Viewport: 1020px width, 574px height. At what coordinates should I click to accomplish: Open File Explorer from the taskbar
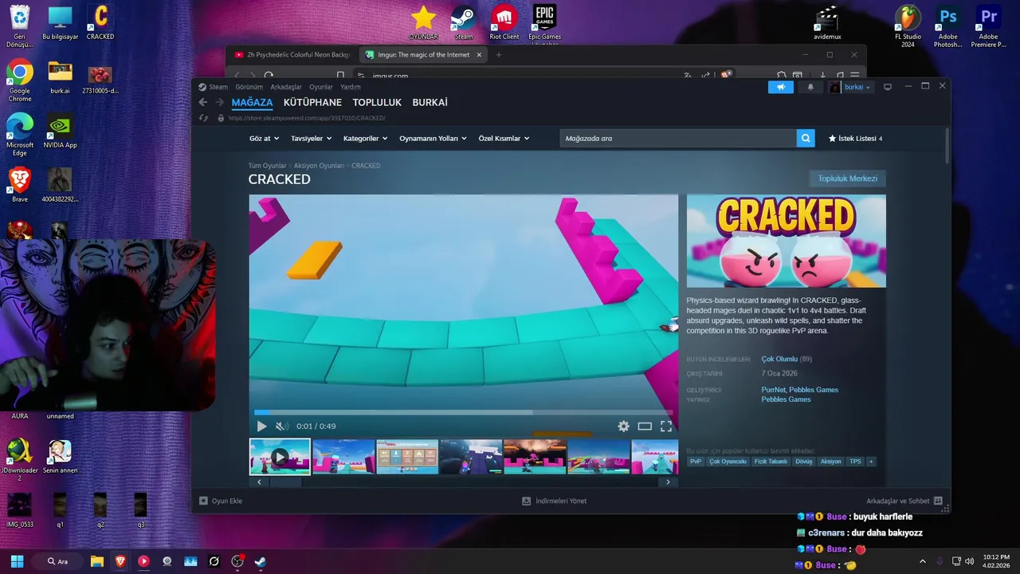[x=97, y=561]
